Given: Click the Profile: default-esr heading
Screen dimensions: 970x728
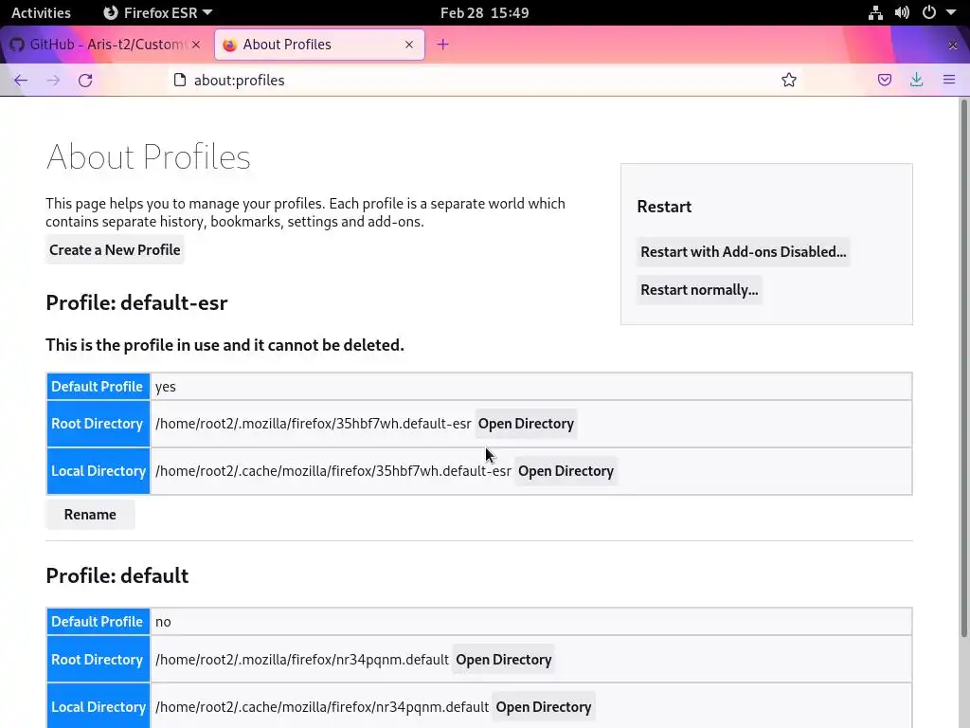Looking at the screenshot, I should 136,302.
